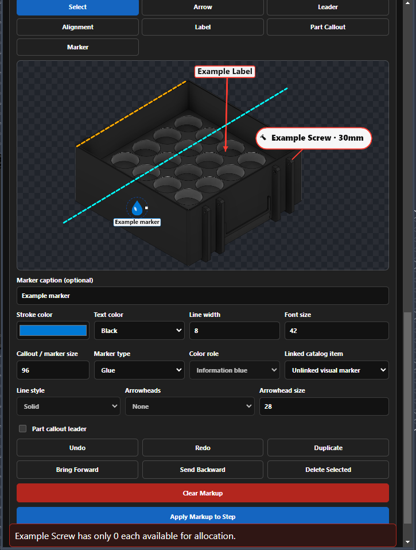The width and height of the screenshot is (416, 550).
Task: Click scrollbar down arrow at bottom
Action: (407, 543)
